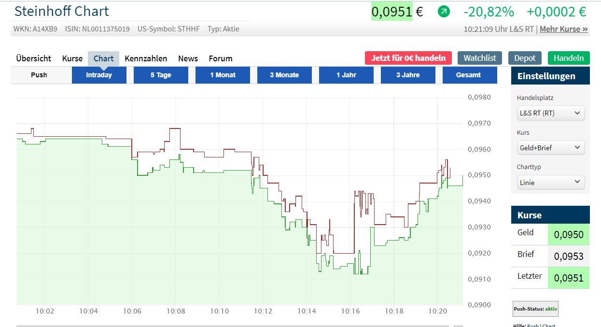This screenshot has height=327, width=601.
Task: Click the green upward trend arrow icon
Action: [444, 11]
